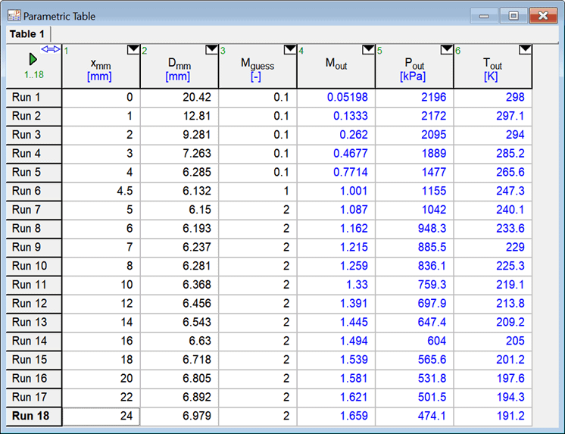Click the D_mm cell showing 20.42
This screenshot has width=565, height=434.
pos(179,98)
